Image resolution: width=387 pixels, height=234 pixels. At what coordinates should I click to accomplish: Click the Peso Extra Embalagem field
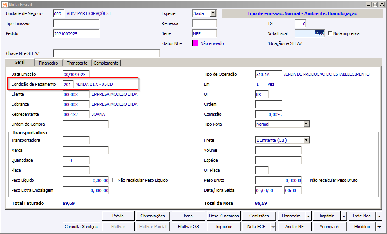coord(86,190)
